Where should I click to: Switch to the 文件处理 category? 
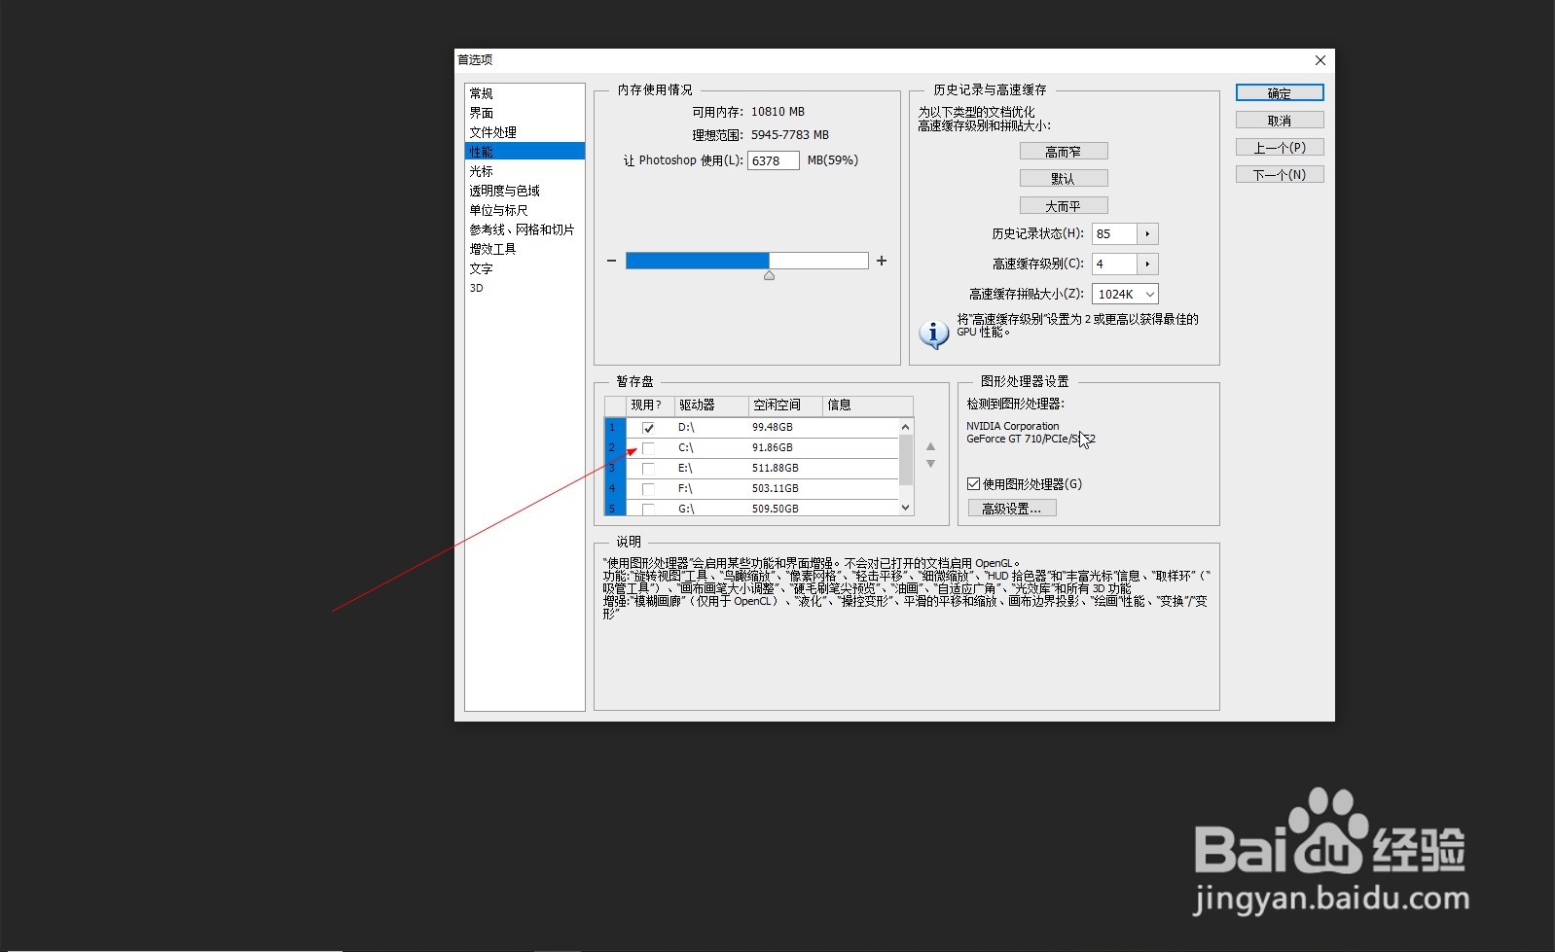click(x=493, y=132)
